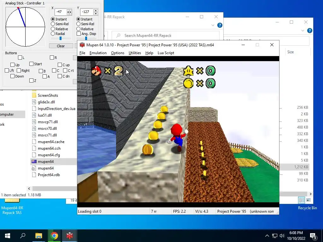
Task: Open the Emulation menu
Action: (98, 53)
